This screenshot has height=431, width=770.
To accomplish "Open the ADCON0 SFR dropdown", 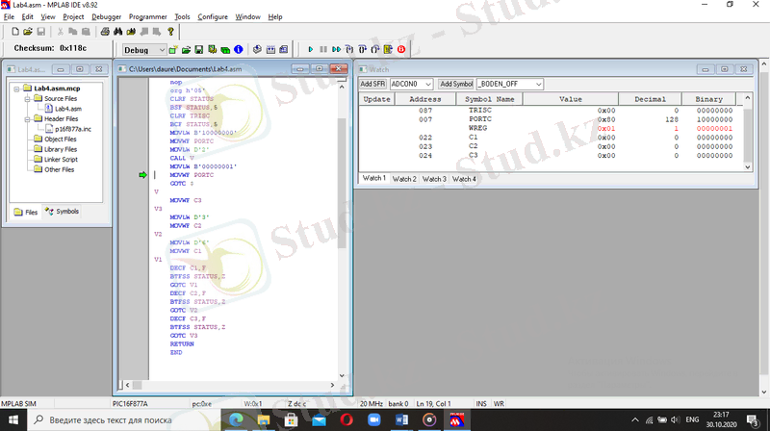I will (428, 85).
